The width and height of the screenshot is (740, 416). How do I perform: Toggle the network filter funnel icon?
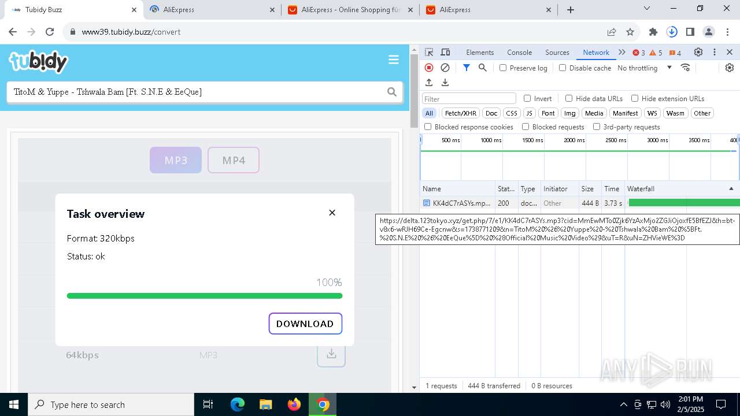[467, 68]
